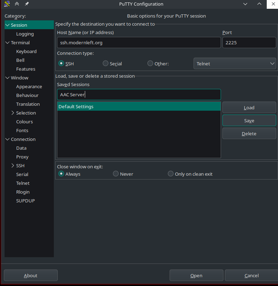Open the Colours settings category
Viewport: 278px width, 286px height.
[25, 122]
